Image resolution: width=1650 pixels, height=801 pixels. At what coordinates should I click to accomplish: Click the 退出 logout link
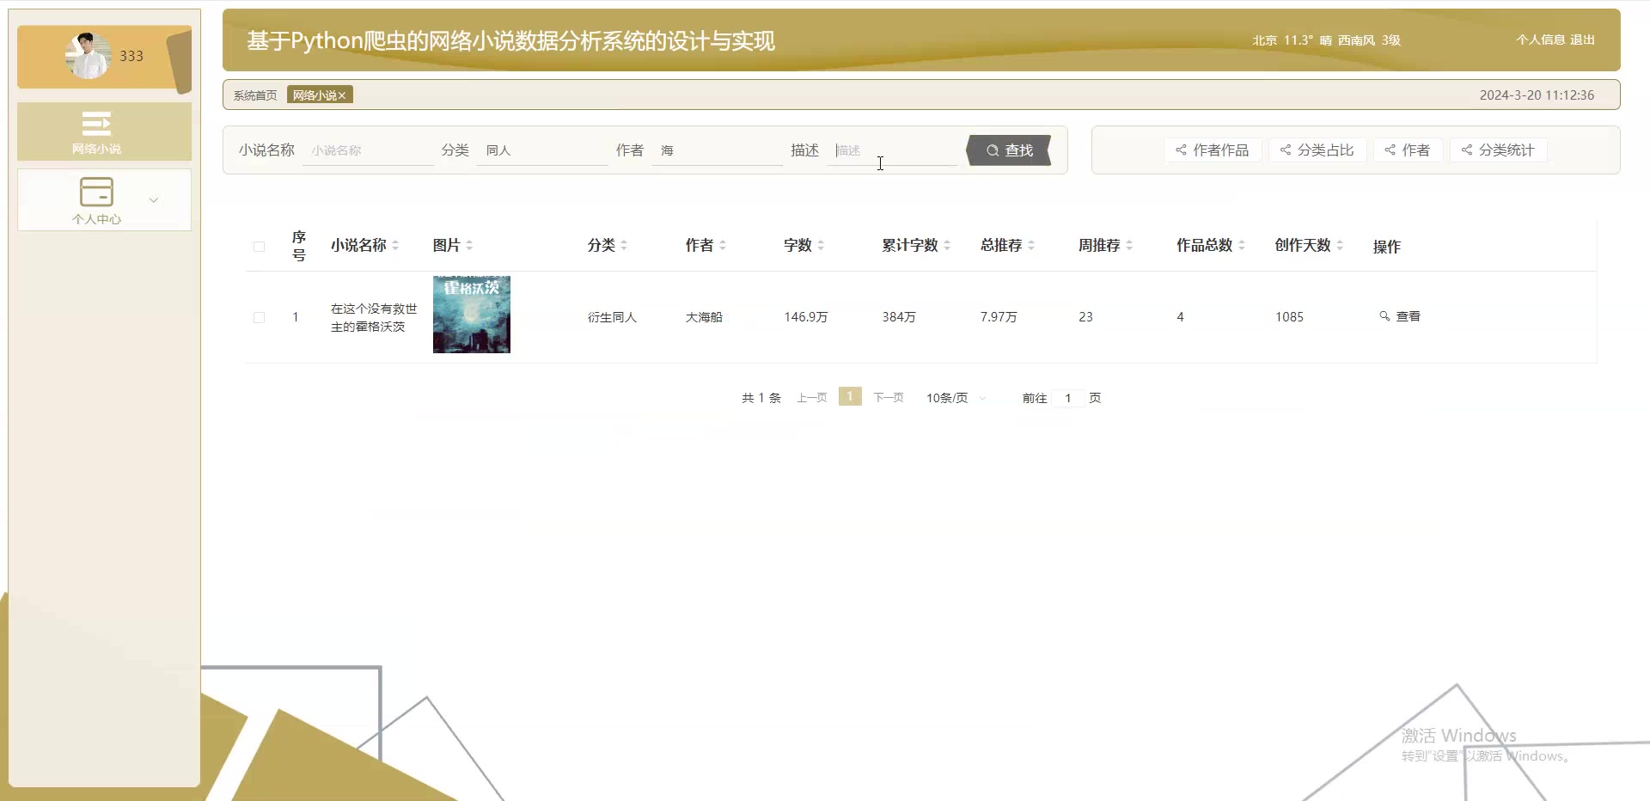1582,40
